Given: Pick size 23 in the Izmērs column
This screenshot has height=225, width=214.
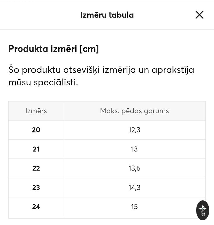Looking at the screenshot, I should click(x=36, y=187).
